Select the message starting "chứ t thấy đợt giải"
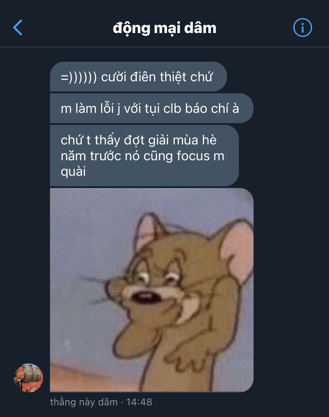This screenshot has width=329, height=417. [144, 156]
